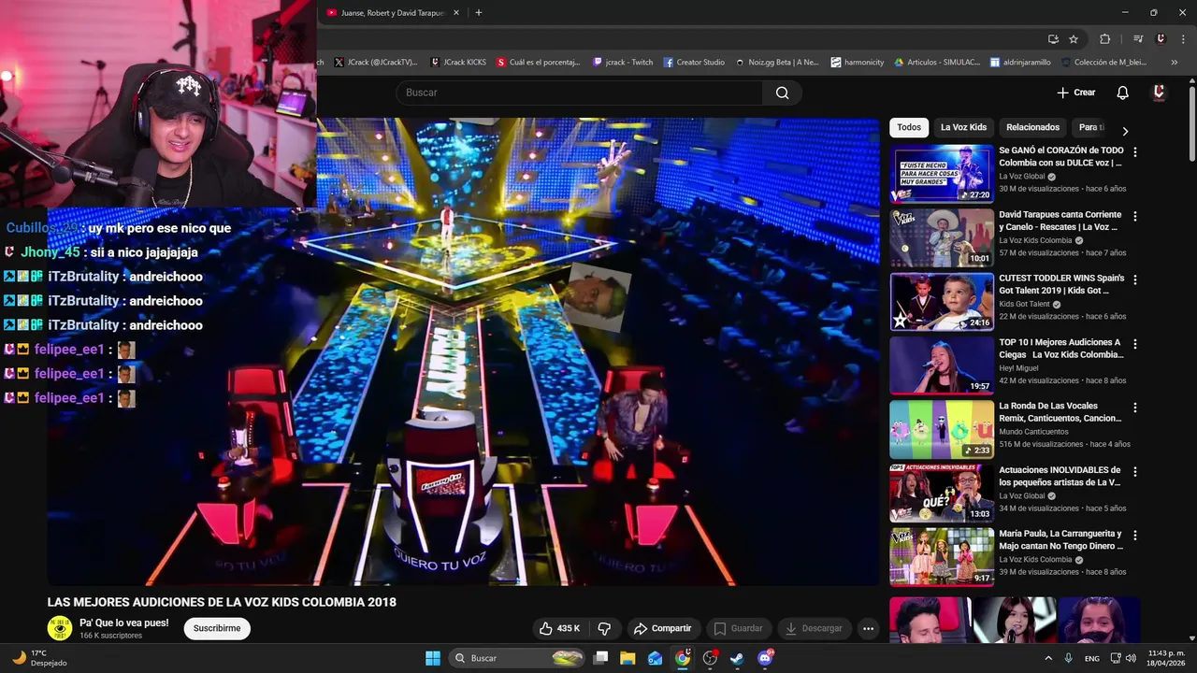Screen dimensions: 1197x673
Task: Bookmark this page with the star icon
Action: tap(1074, 39)
